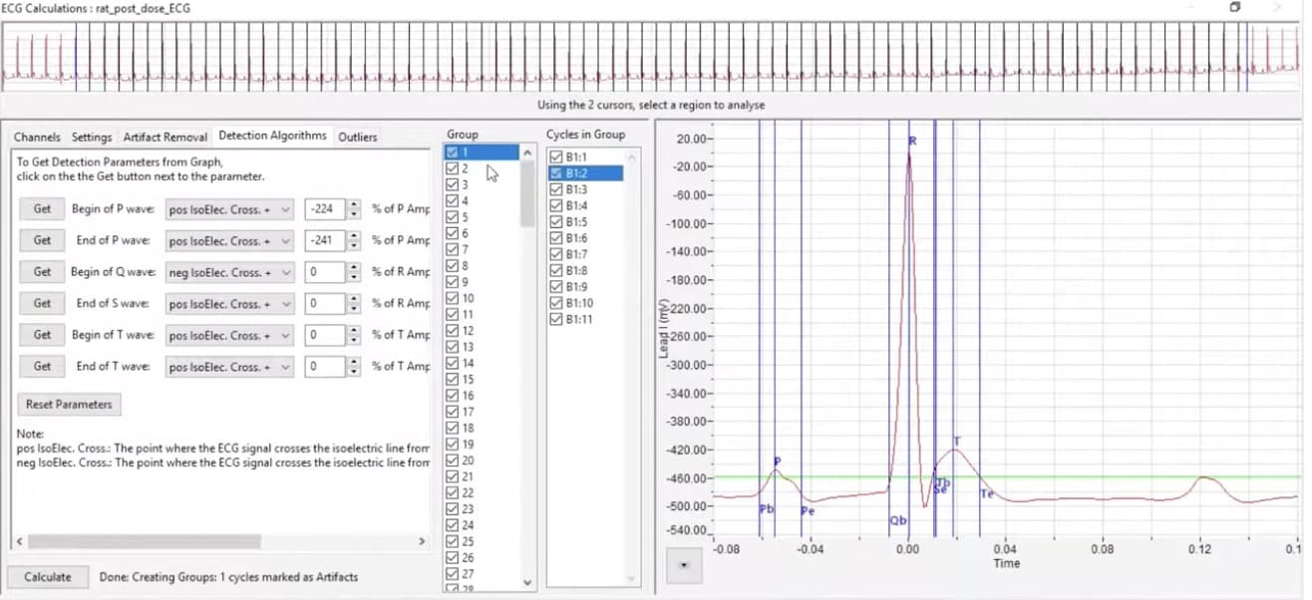Image resolution: width=1312 pixels, height=600 pixels.
Task: Click the Group list scroll down arrow
Action: [x=527, y=584]
